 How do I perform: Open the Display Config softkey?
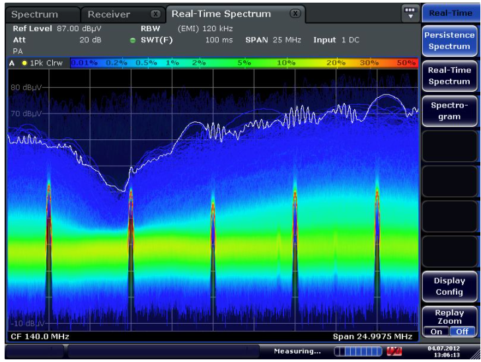pyautogui.click(x=449, y=286)
